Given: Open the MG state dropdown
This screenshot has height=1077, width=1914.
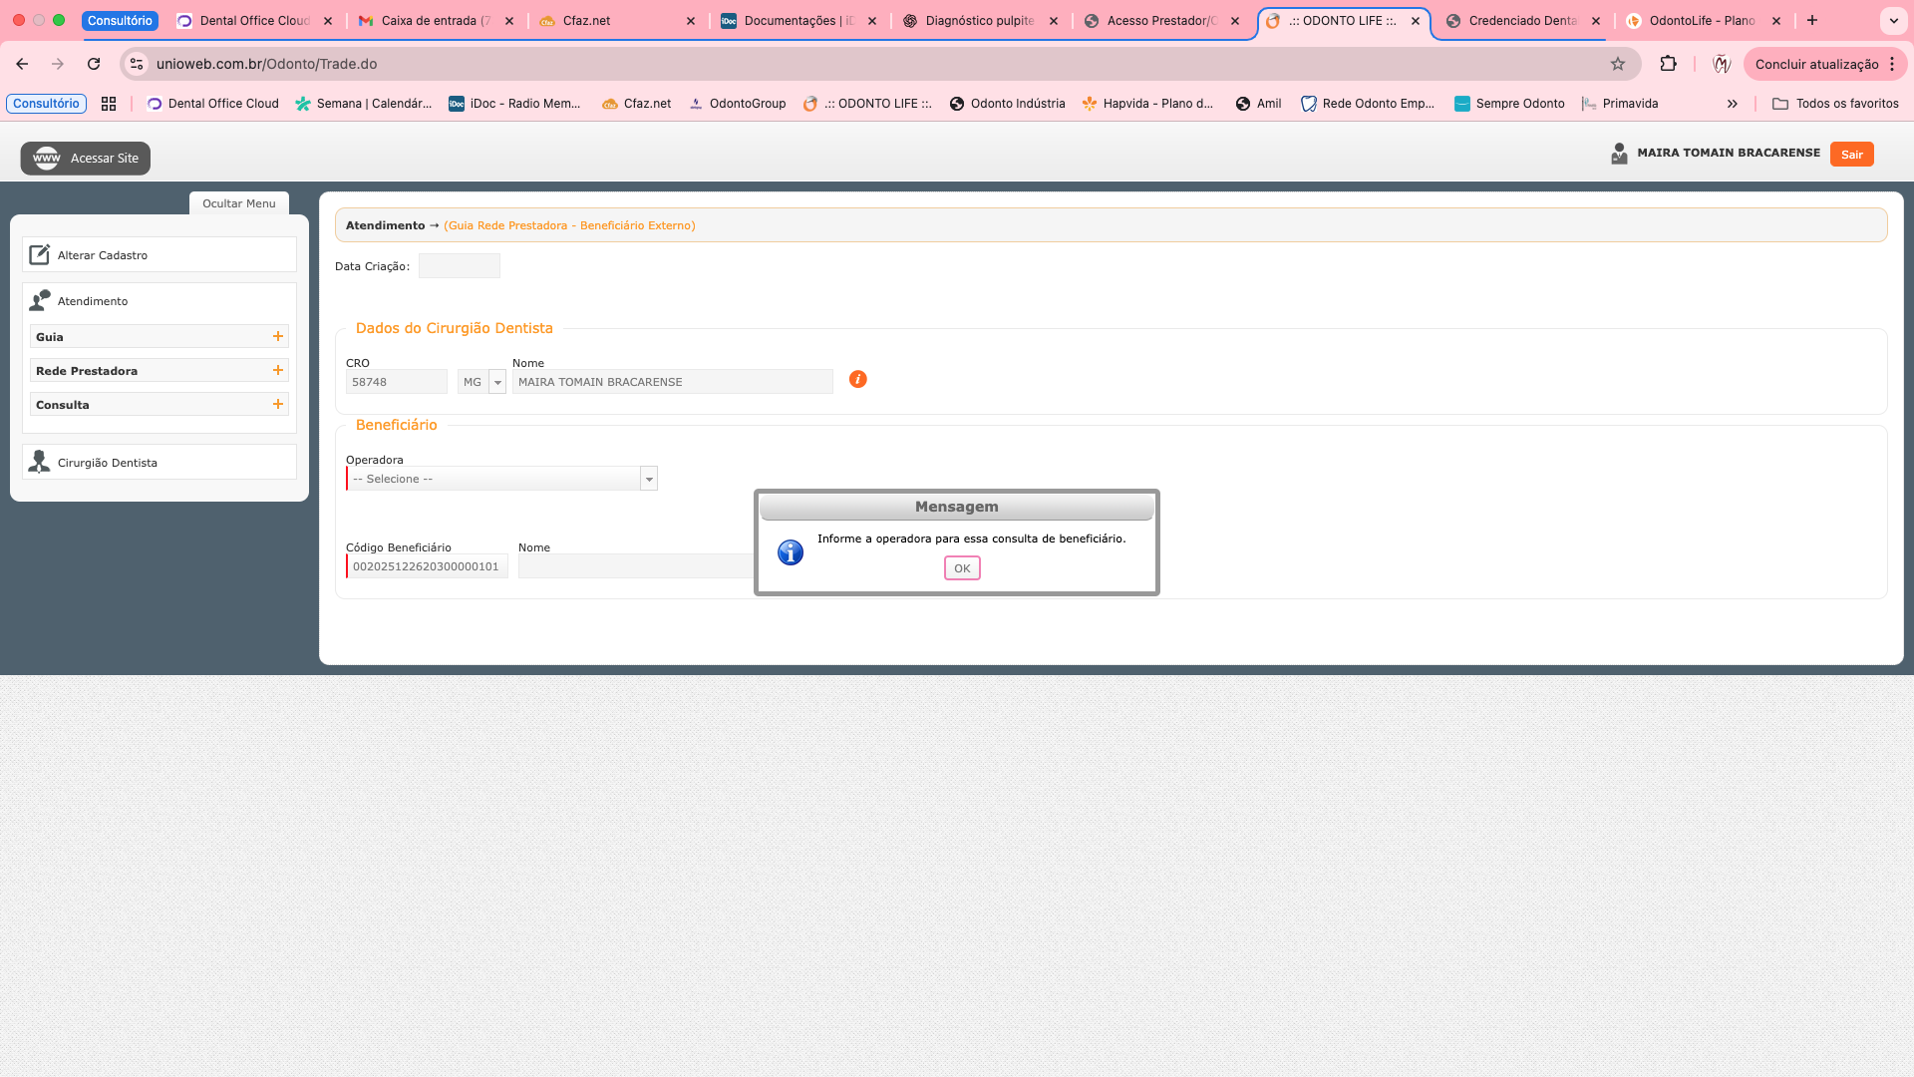Looking at the screenshot, I should [x=497, y=382].
